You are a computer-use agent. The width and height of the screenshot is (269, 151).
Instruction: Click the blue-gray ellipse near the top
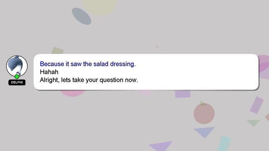(82, 16)
